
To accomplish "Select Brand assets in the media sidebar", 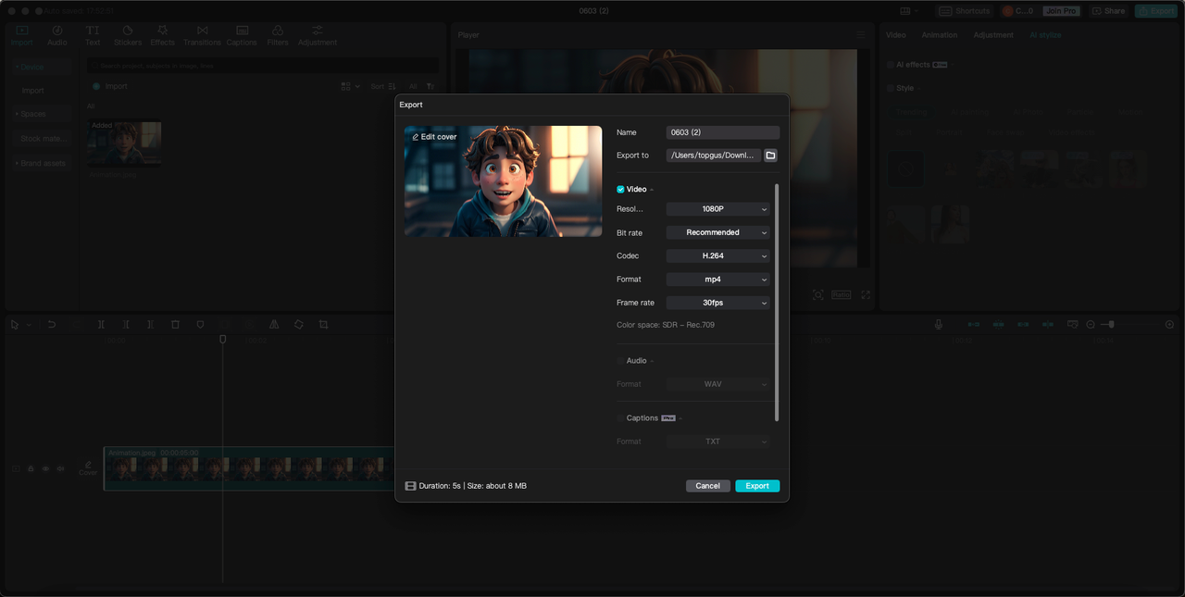I will pyautogui.click(x=41, y=163).
